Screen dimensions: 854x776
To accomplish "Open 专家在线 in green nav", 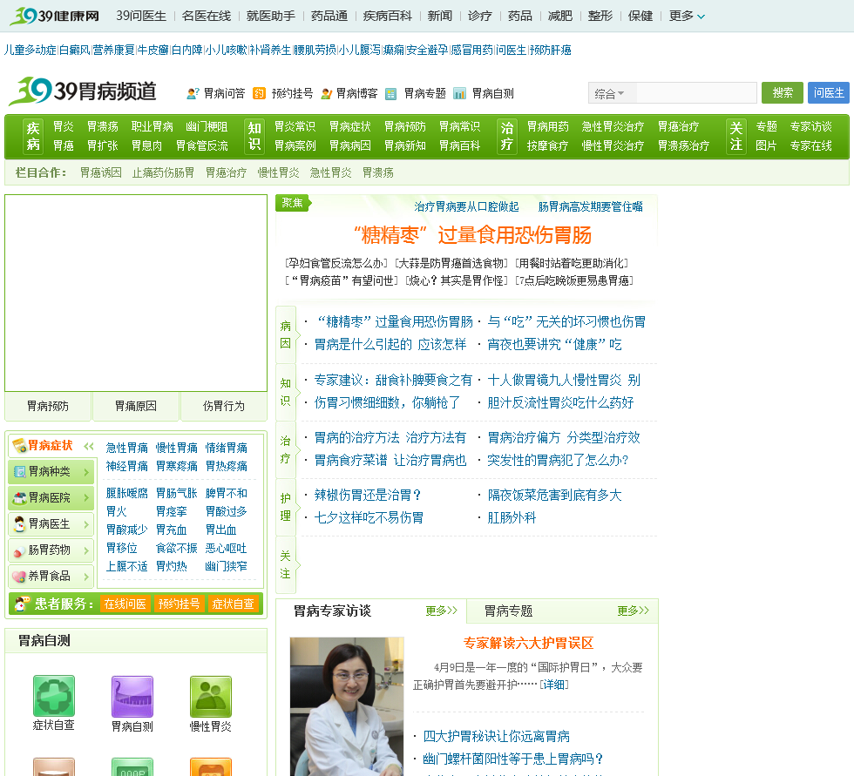I will [811, 145].
